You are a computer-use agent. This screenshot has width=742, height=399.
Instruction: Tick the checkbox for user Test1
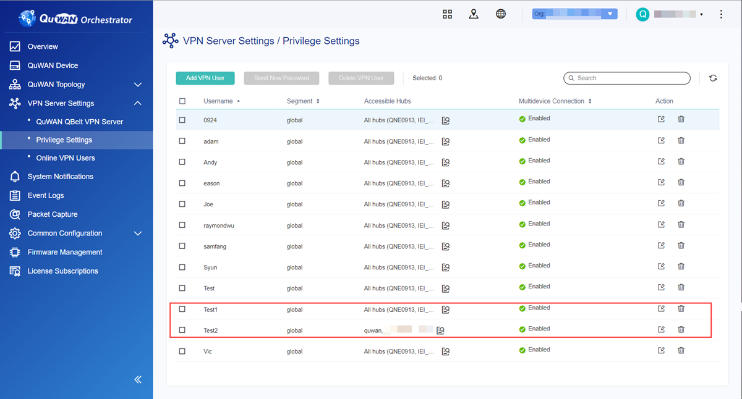coord(182,309)
